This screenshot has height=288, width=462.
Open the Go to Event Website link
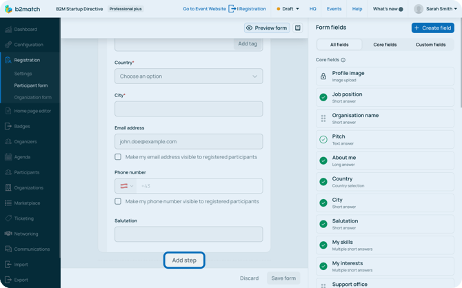pos(204,9)
